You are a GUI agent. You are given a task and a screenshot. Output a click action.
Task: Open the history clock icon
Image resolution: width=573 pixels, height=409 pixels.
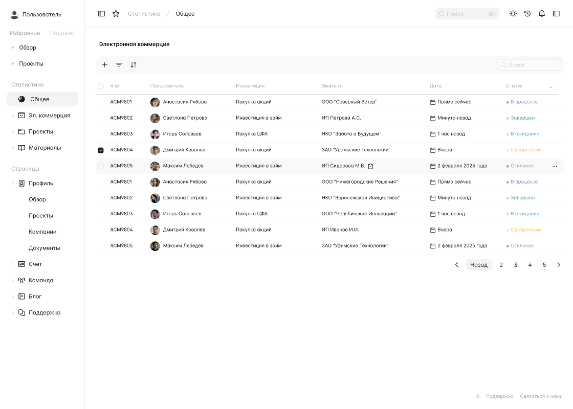click(527, 14)
